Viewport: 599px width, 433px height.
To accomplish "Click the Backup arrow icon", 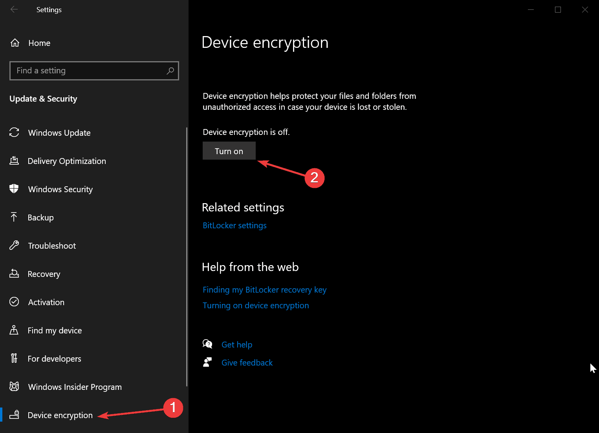I will point(14,217).
